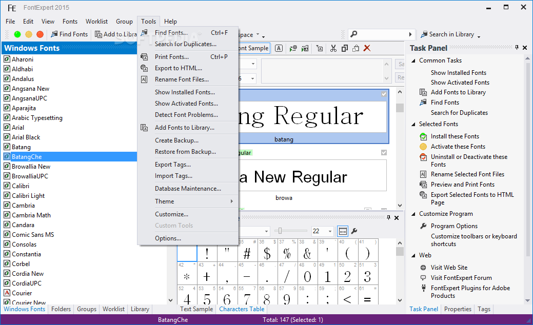The height and width of the screenshot is (325, 533).
Task: Click FontExpert Plugins for Adobe Products link
Action: [470, 292]
